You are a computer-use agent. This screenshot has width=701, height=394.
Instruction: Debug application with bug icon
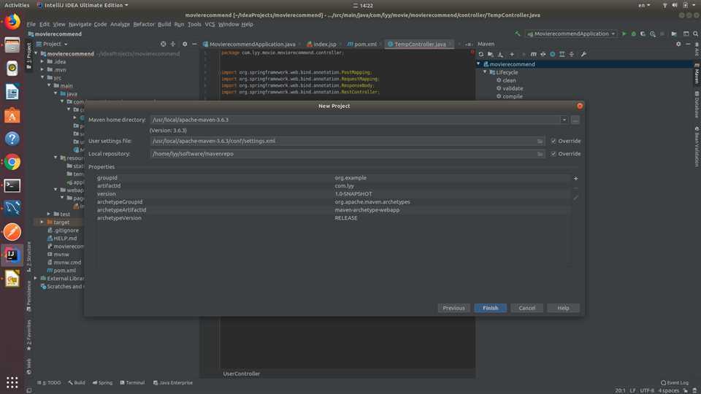pyautogui.click(x=634, y=34)
